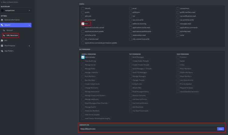
Task: Tick the Use Slash Commands permission
Action: (x=130, y=111)
